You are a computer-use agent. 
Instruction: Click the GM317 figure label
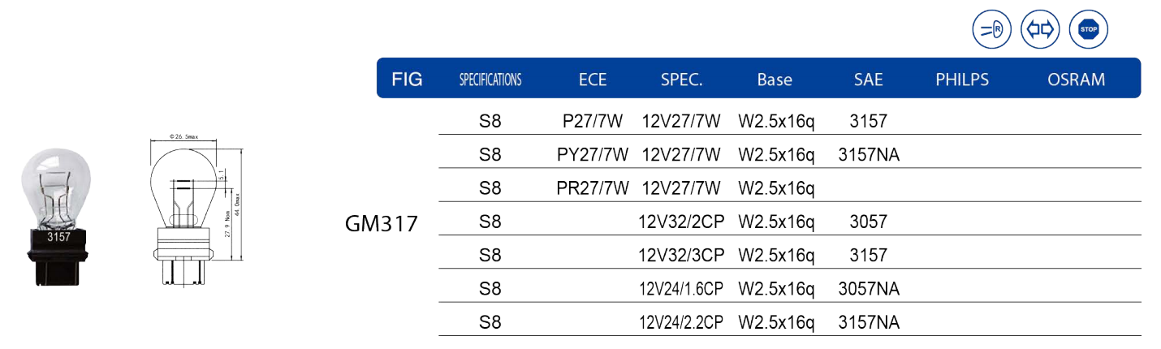click(x=382, y=223)
